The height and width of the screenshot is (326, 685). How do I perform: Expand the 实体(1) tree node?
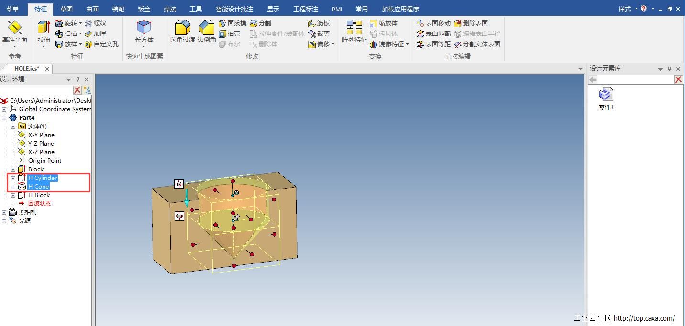(13, 126)
